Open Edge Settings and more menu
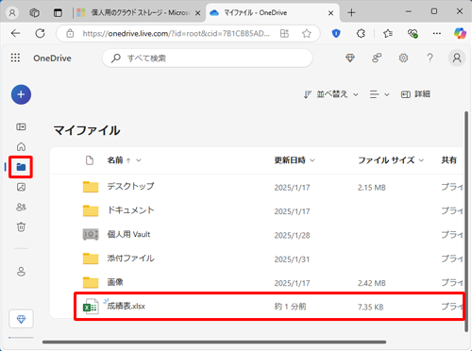472x351 pixels. point(437,33)
